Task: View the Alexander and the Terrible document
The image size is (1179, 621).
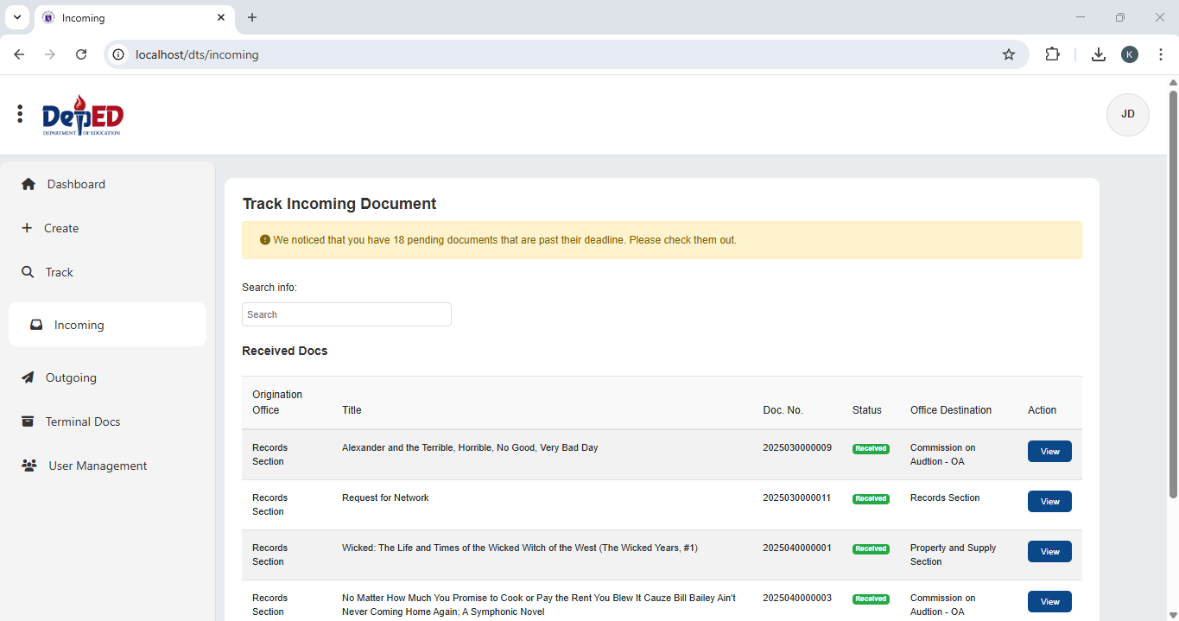Action: [x=1049, y=452]
